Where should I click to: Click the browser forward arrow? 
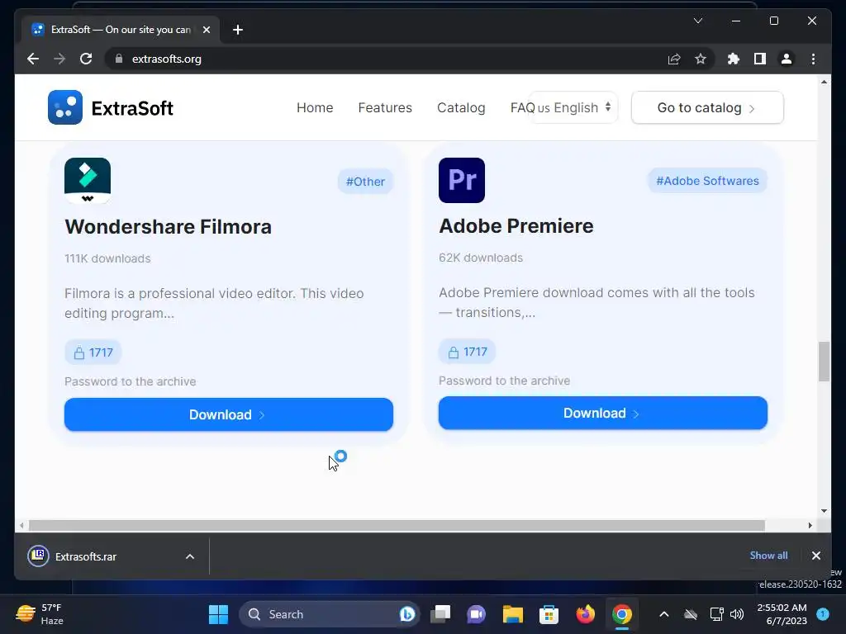pos(59,59)
